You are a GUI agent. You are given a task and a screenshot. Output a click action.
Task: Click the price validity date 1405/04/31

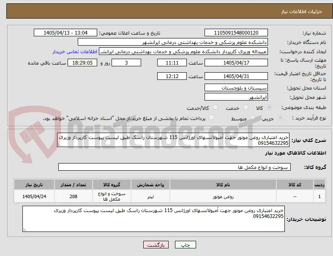pos(236,76)
